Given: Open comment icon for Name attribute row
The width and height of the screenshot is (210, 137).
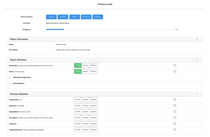Looking at the screenshot, I should point(175,71).
